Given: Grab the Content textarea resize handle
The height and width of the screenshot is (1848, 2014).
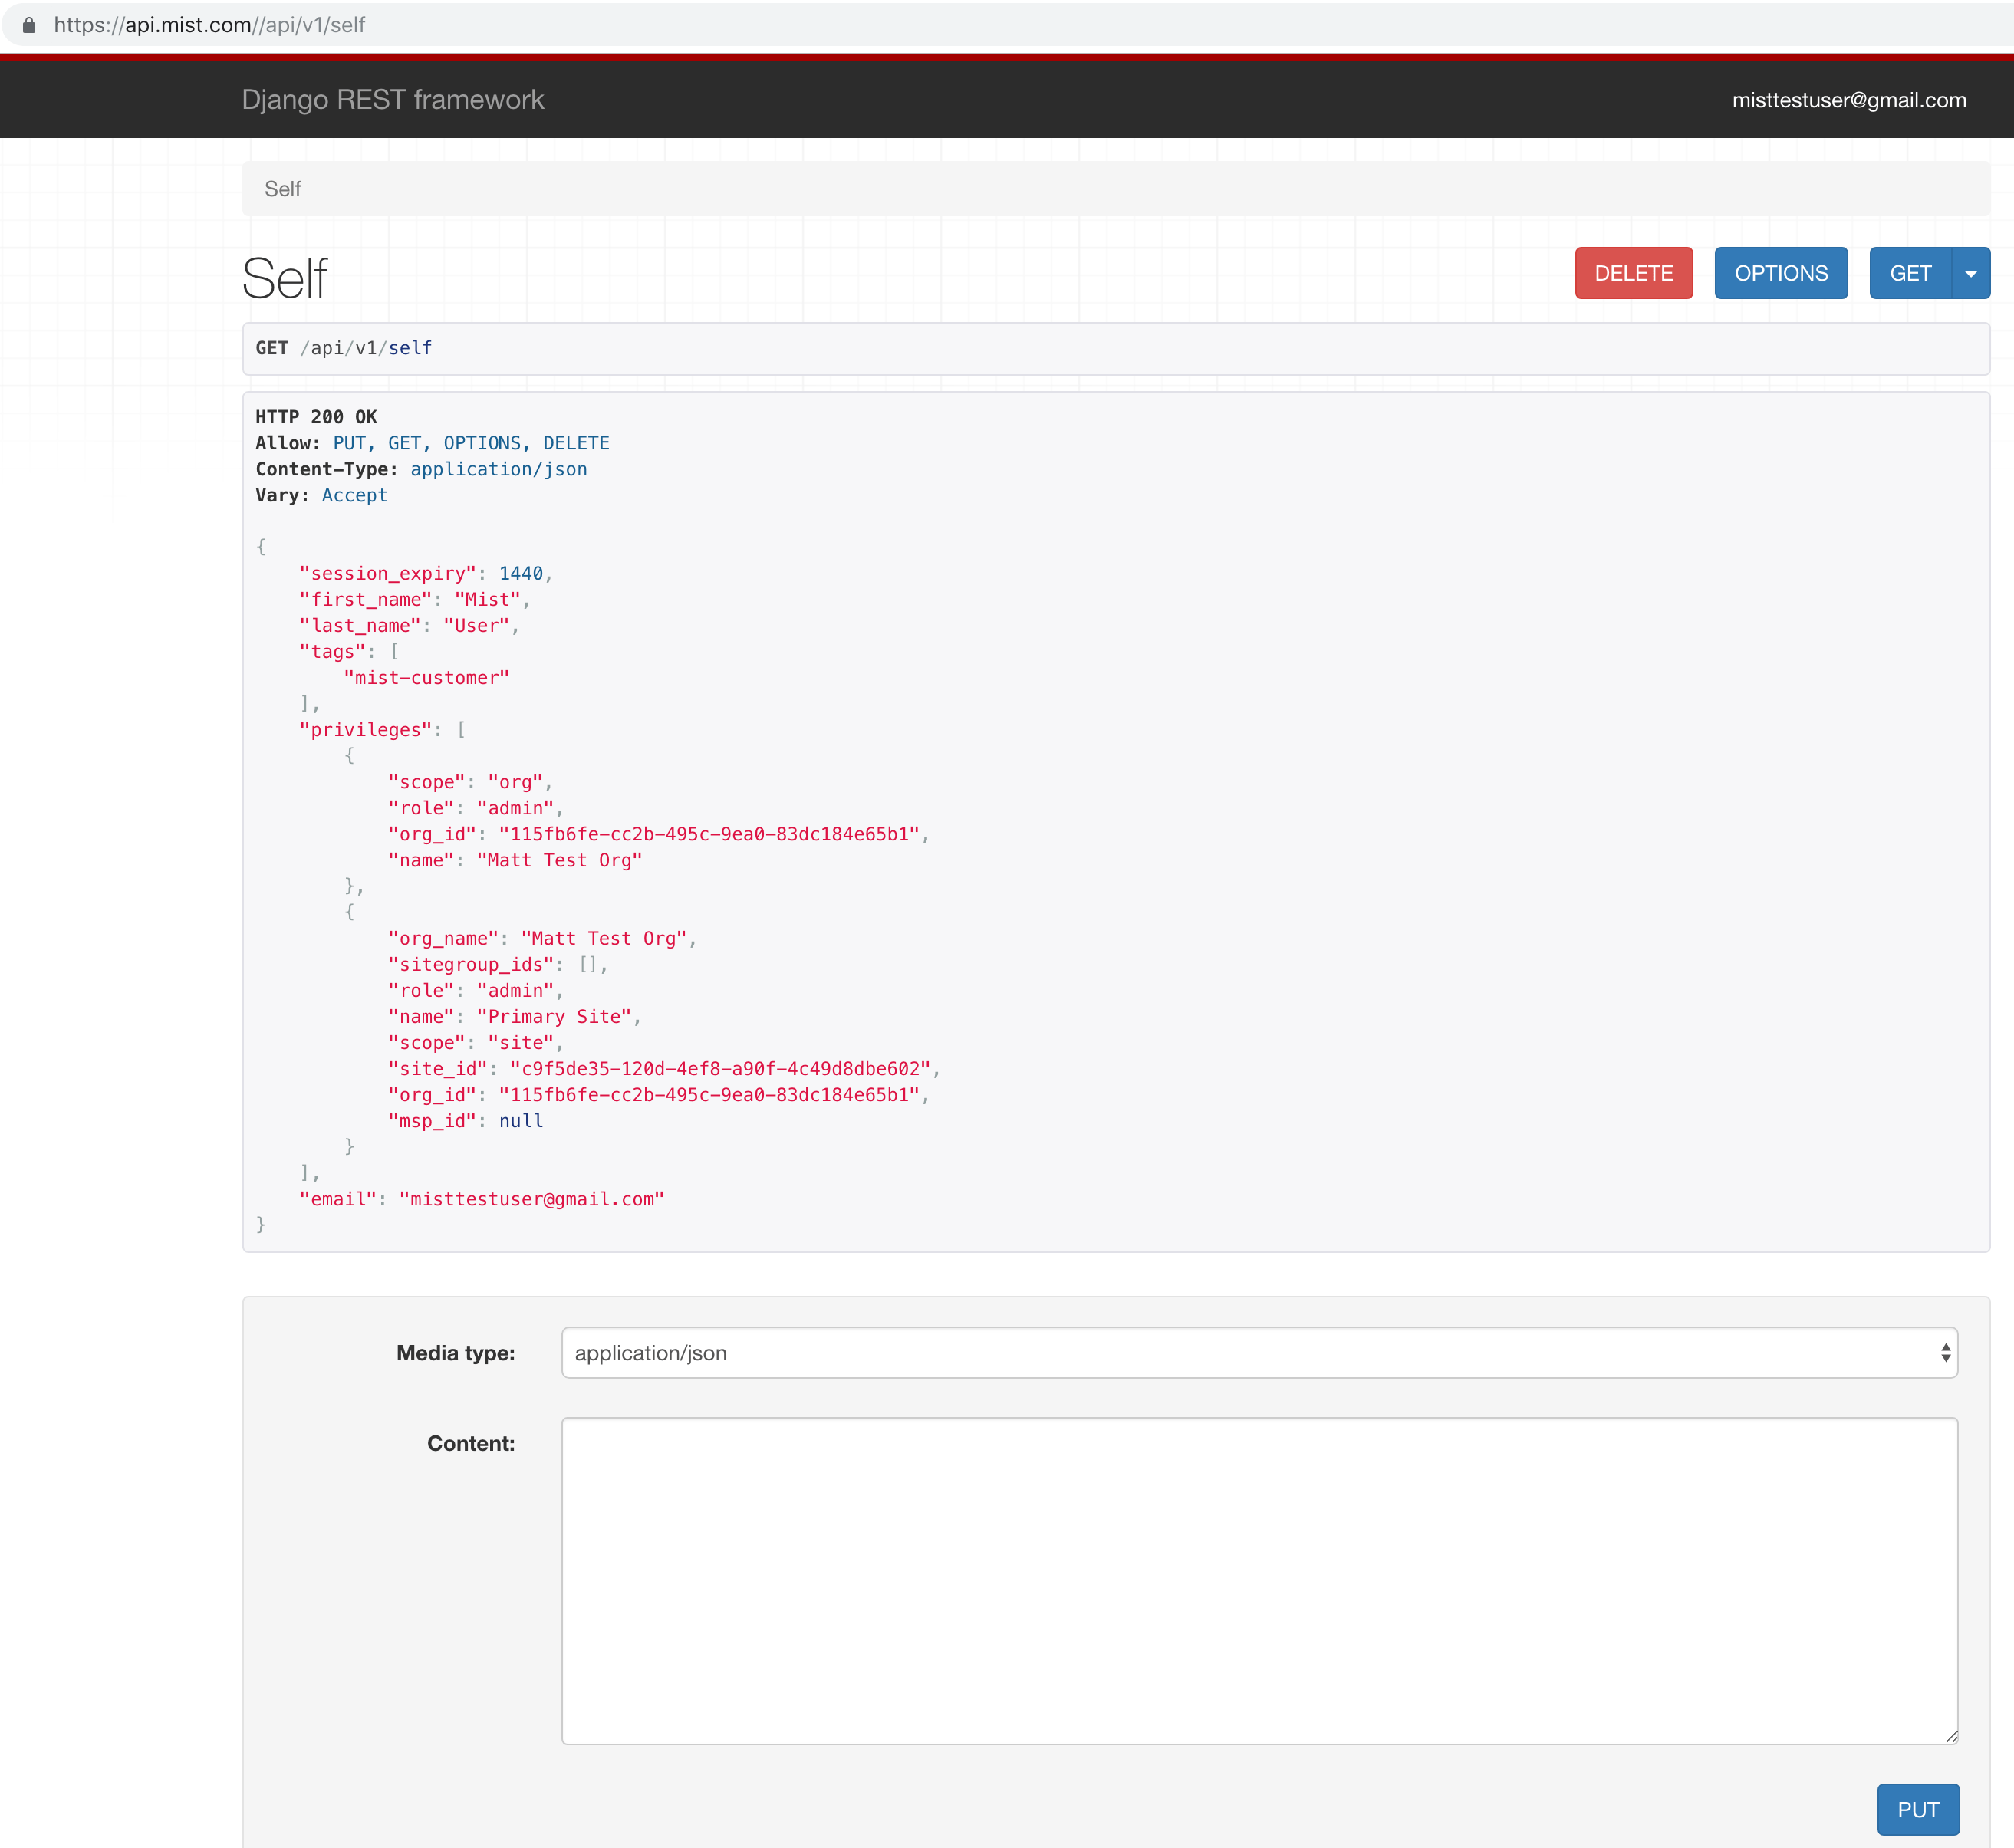Looking at the screenshot, I should pos(1951,1737).
